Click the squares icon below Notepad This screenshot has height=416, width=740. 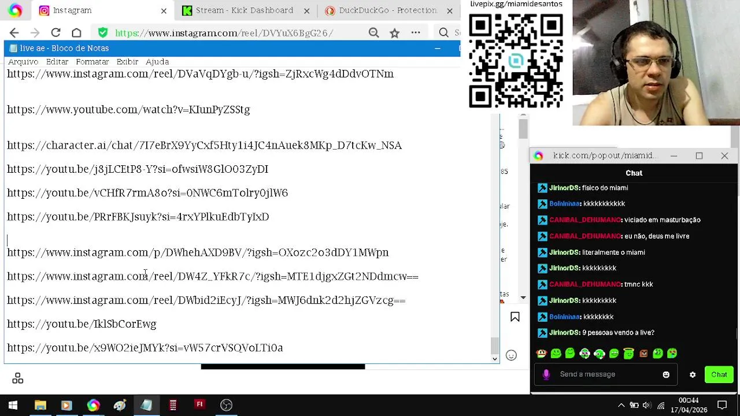coord(18,378)
